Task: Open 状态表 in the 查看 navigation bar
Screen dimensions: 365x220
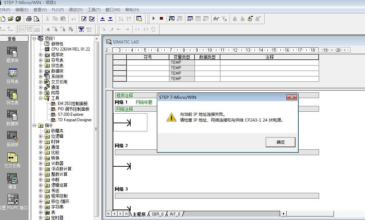Action: click(x=12, y=97)
